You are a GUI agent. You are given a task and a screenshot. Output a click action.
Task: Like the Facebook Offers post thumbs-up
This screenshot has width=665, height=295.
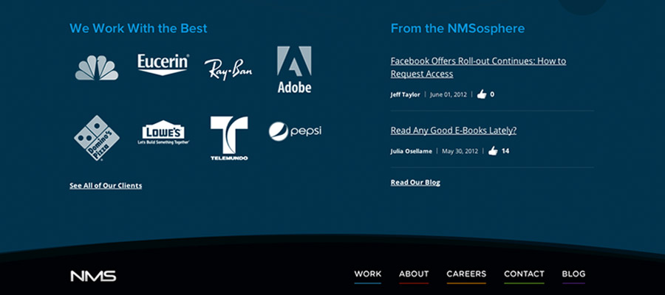pos(481,94)
